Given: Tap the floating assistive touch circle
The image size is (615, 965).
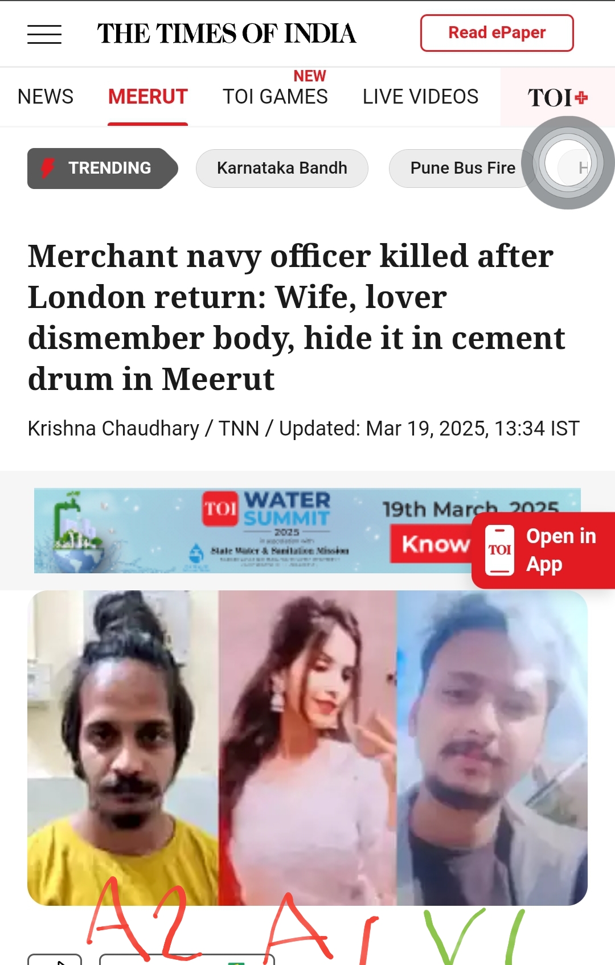Looking at the screenshot, I should click(x=568, y=163).
